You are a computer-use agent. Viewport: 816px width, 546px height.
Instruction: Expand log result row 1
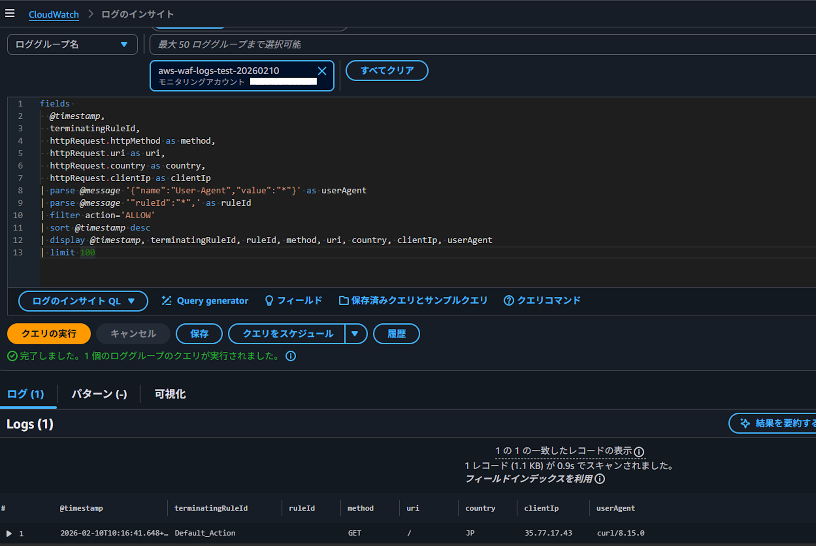pos(9,533)
